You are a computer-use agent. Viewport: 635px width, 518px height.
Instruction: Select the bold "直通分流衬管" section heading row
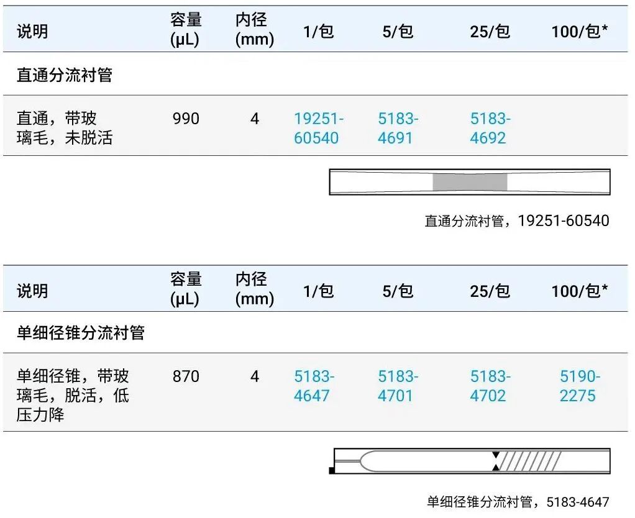tap(65, 75)
